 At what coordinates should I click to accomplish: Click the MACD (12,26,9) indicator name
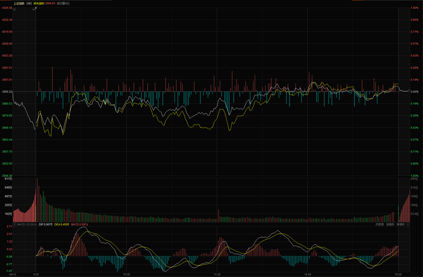point(27,224)
